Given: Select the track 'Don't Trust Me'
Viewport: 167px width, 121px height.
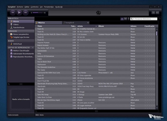Looking at the screenshot, I should click(95, 81).
